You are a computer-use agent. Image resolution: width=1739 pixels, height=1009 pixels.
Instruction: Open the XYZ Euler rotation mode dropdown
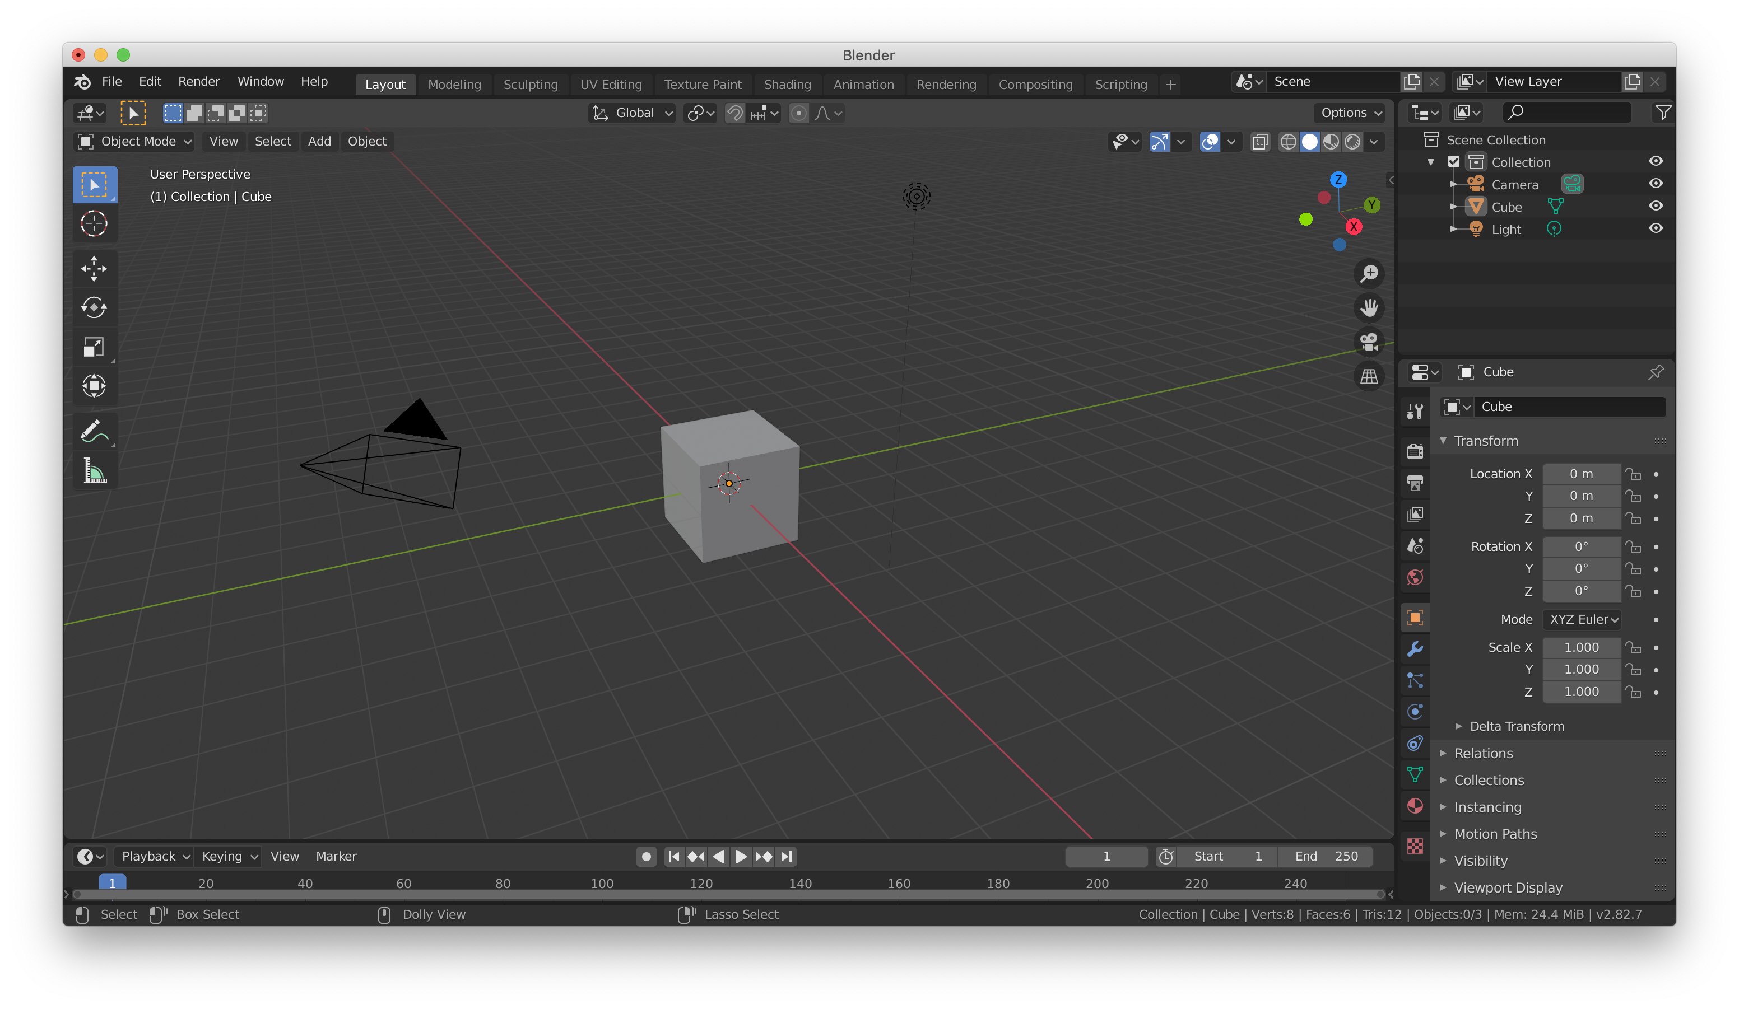(1582, 619)
